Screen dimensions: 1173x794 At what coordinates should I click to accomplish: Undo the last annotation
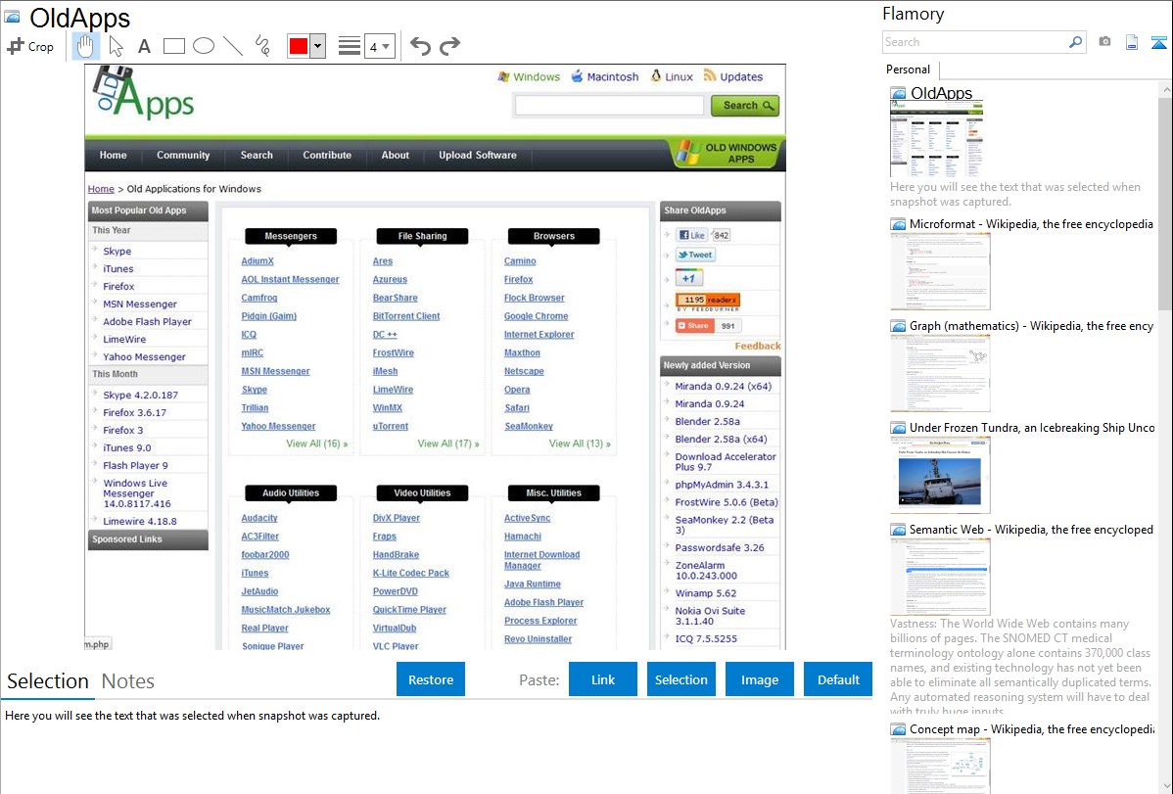(420, 46)
